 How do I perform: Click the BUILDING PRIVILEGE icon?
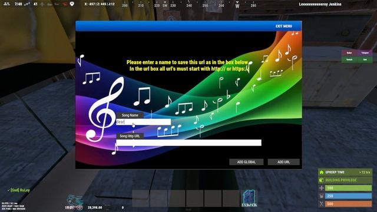[322, 180]
